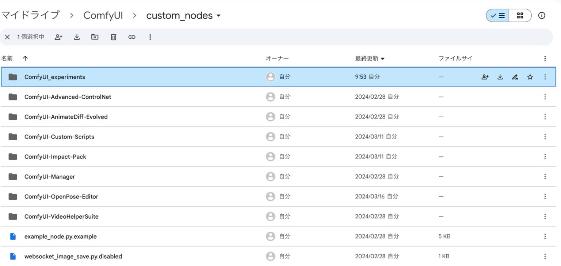Share the selected folder via toolbar share icon
Viewport: 561px width, 266px height.
pos(58,37)
